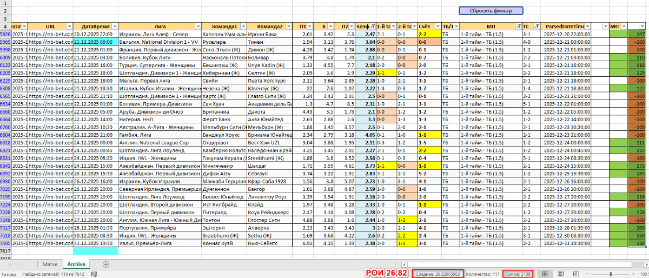Screen dimensions: 649x278
Task: Open the ДатаВремя column filter dropdown
Action: tap(114, 26)
